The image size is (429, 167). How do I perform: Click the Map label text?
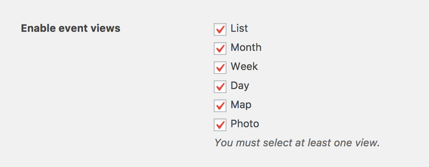[x=241, y=105]
